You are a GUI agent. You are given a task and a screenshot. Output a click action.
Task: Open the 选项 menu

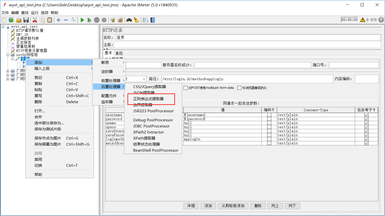(x=45, y=13)
